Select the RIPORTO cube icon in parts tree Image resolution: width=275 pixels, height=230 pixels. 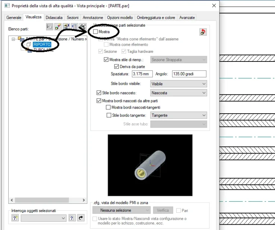pyautogui.click(x=29, y=45)
